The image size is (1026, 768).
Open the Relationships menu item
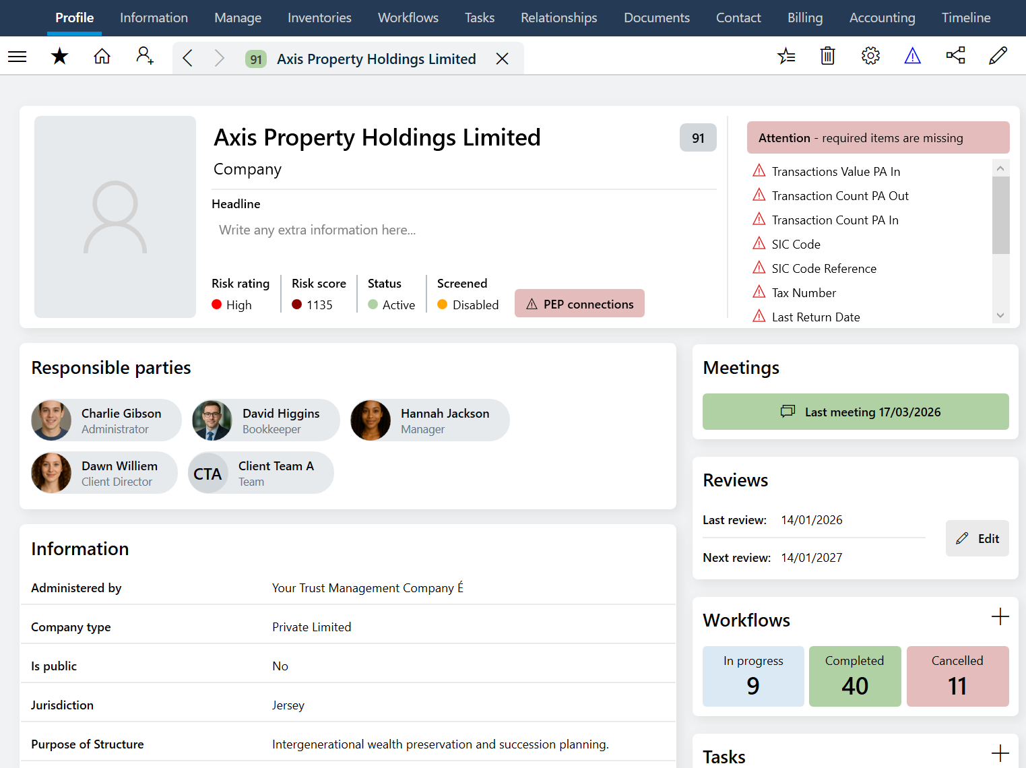pos(558,18)
